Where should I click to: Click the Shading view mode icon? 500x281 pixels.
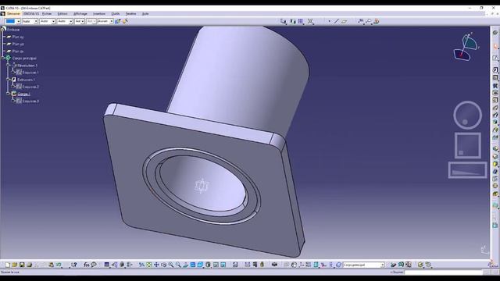pos(209,265)
